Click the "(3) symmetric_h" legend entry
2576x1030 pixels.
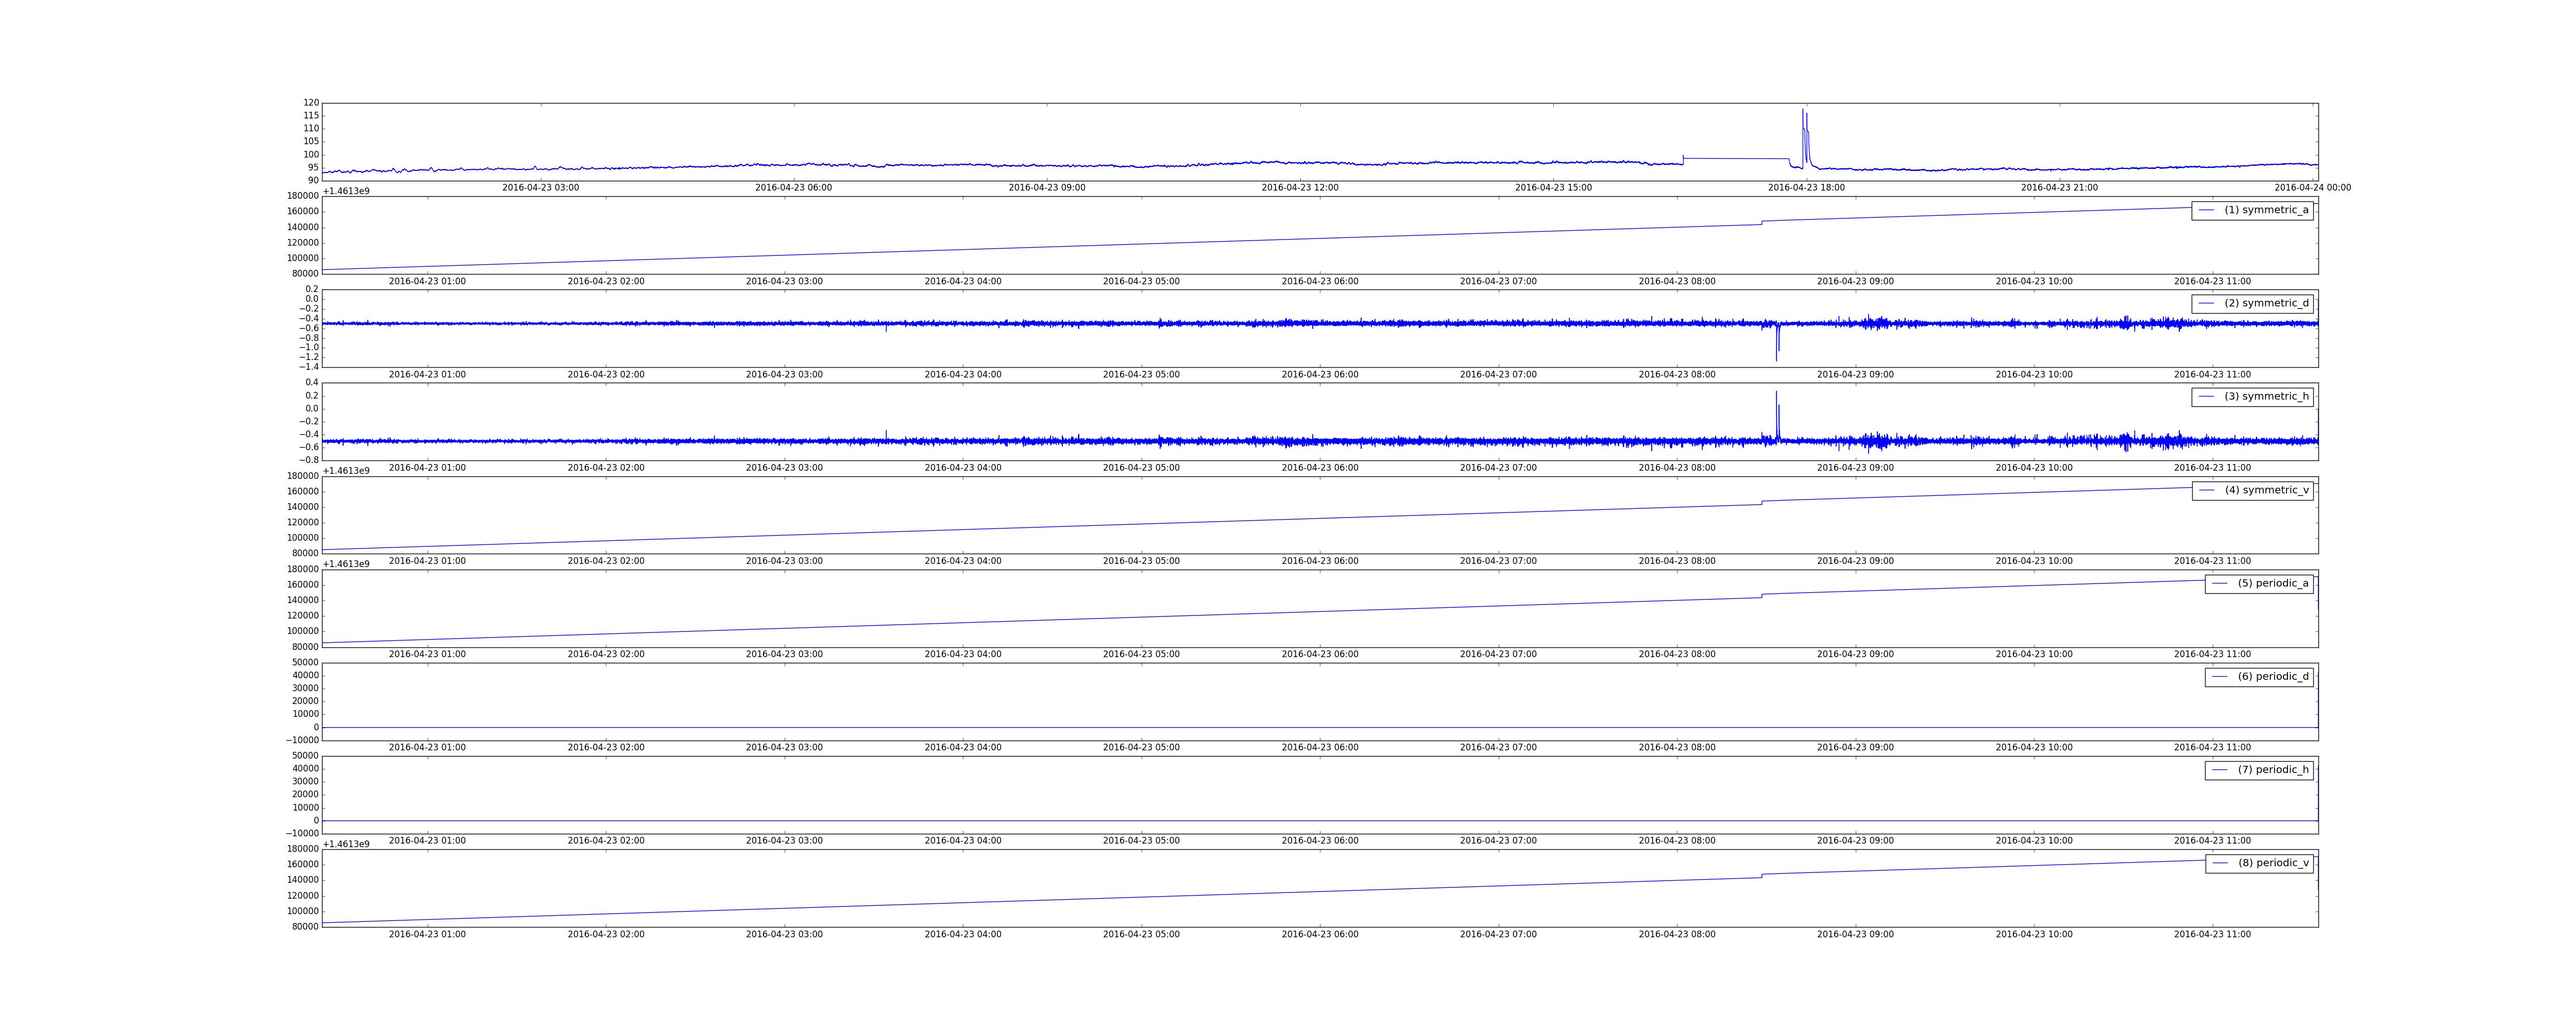pyautogui.click(x=2252, y=396)
